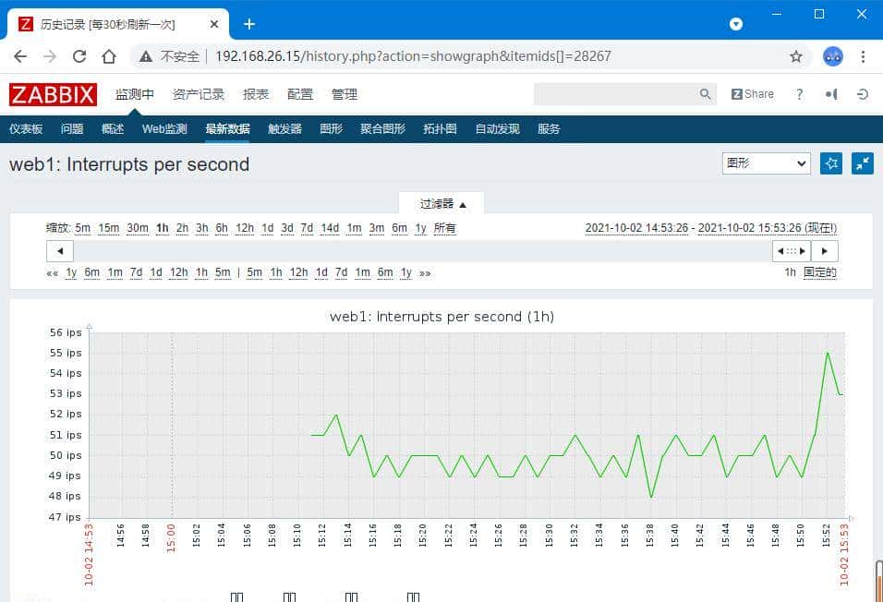Bookmark this page with the browser star
The width and height of the screenshot is (883, 602).
coord(796,56)
